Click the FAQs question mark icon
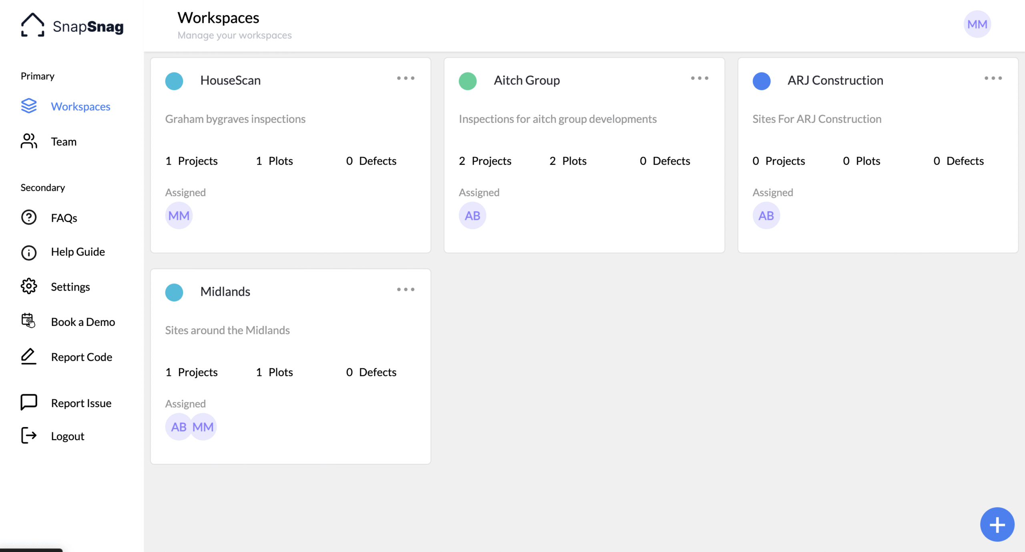The height and width of the screenshot is (552, 1025). click(x=28, y=217)
